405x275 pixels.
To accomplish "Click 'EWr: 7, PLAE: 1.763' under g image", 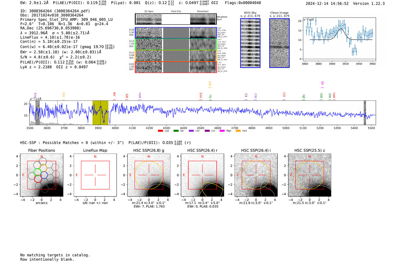I will click(x=149, y=207).
